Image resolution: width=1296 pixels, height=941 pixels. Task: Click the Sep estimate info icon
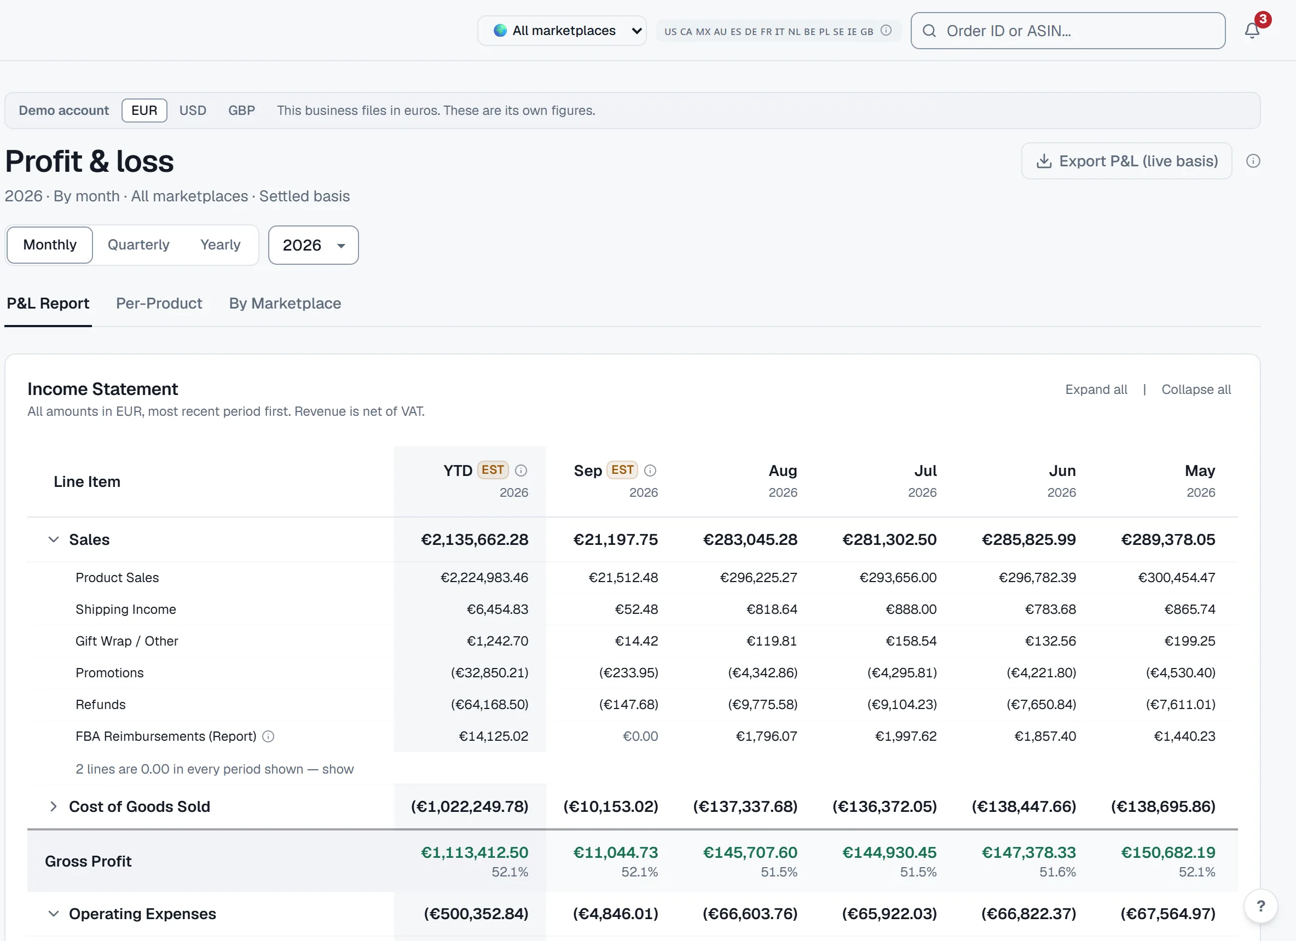650,470
